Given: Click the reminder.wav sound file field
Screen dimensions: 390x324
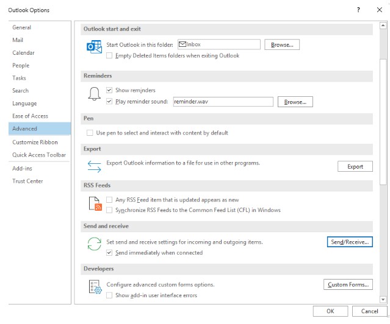Looking at the screenshot, I should pyautogui.click(x=223, y=102).
